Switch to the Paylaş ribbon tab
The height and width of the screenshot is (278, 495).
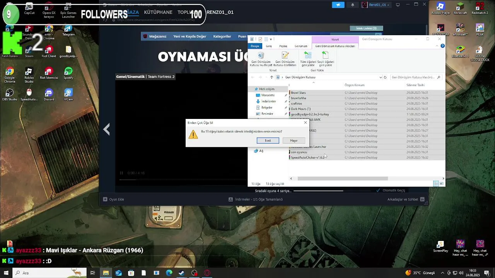click(x=283, y=46)
